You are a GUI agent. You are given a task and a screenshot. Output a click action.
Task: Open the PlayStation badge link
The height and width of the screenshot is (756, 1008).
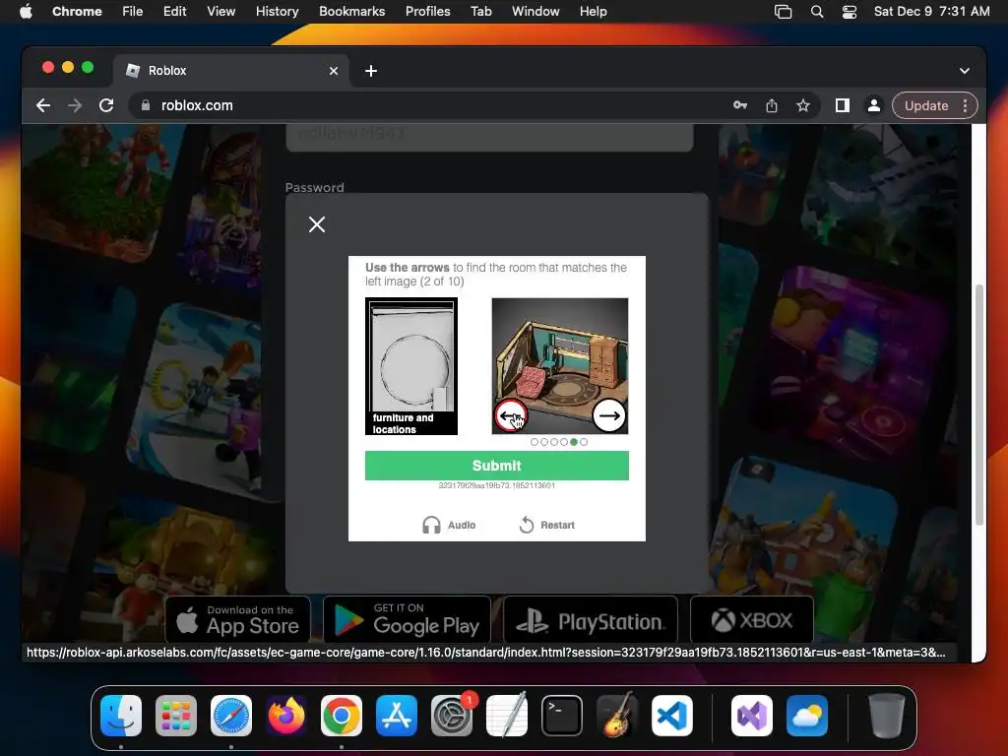pos(591,620)
